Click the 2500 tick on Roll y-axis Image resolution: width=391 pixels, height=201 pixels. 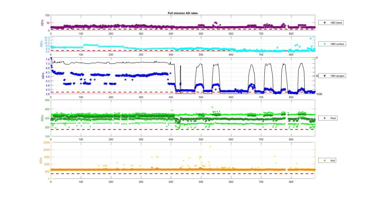click(47, 142)
